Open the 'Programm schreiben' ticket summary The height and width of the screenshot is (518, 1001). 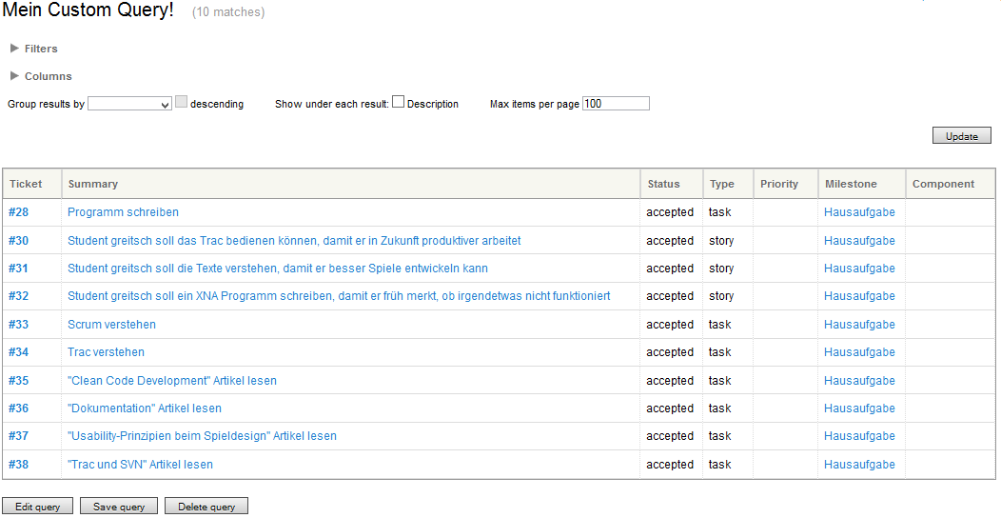(x=123, y=212)
